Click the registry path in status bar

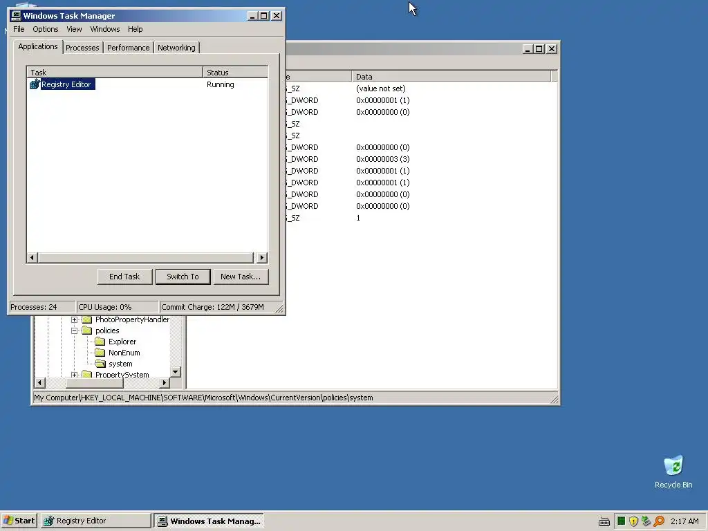204,398
